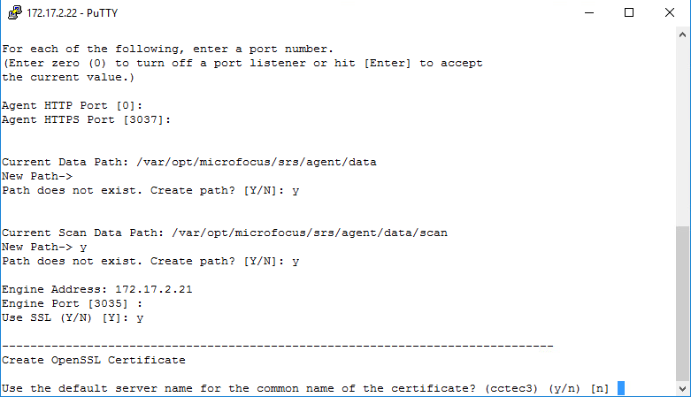This screenshot has height=397, width=691.
Task: Maximize the PuTTY window
Action: pos(629,12)
